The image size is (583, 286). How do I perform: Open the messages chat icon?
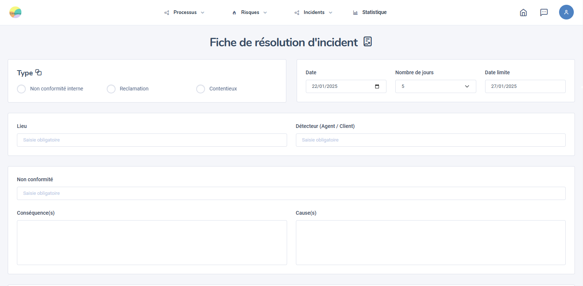click(544, 12)
